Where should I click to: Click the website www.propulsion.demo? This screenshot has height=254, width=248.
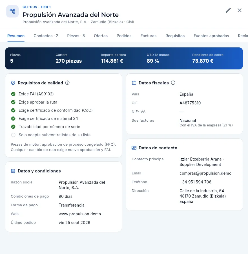pyautogui.click(x=80, y=214)
